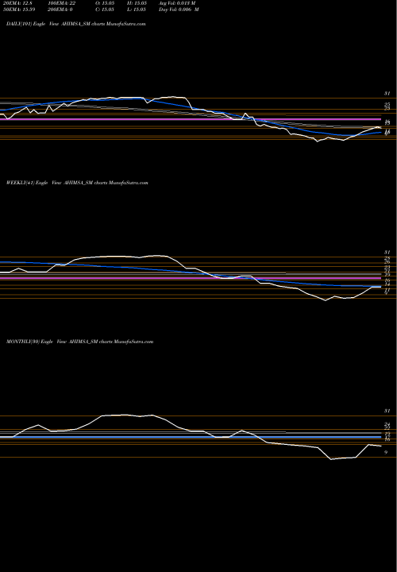Image resolution: width=397 pixels, height=572 pixels.
Task: Click the high price value in header
Action: point(137,3)
